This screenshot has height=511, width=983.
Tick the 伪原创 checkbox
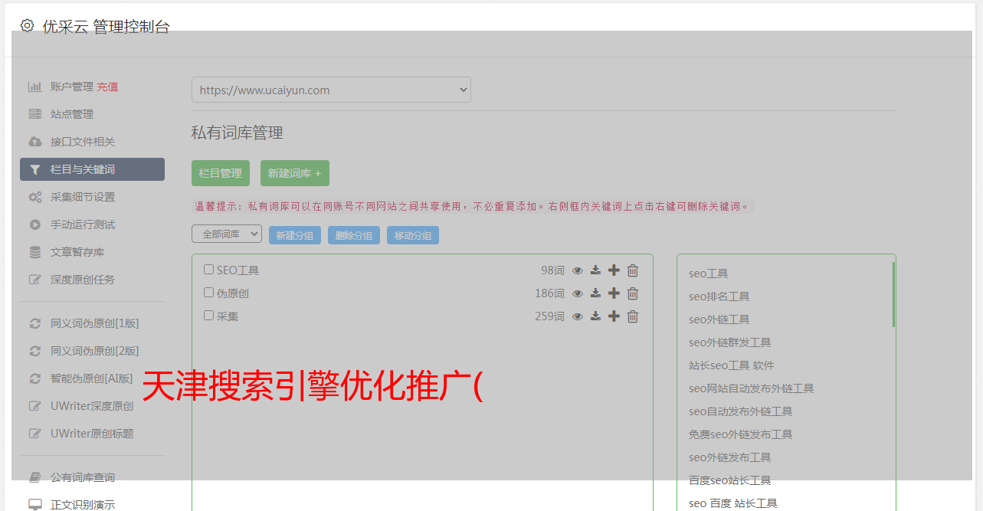pos(208,293)
